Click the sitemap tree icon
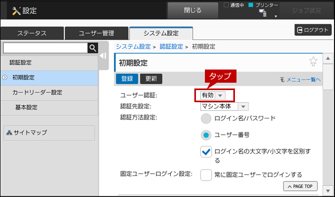This screenshot has width=335, height=197. [x=9, y=133]
